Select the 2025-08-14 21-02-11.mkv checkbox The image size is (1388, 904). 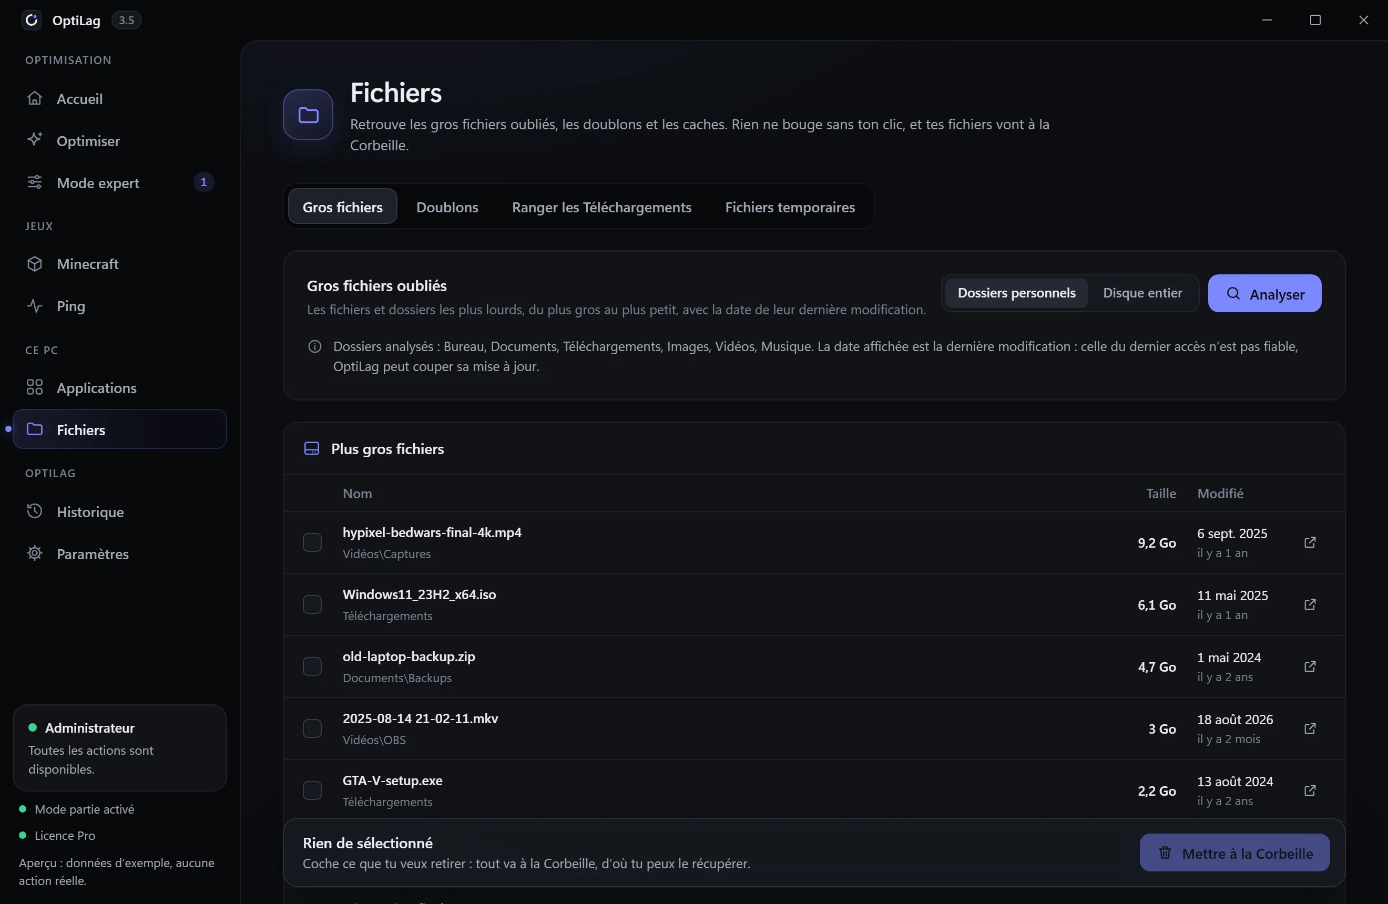tap(312, 728)
